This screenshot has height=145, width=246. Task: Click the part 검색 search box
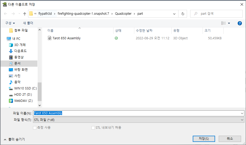click(216, 14)
